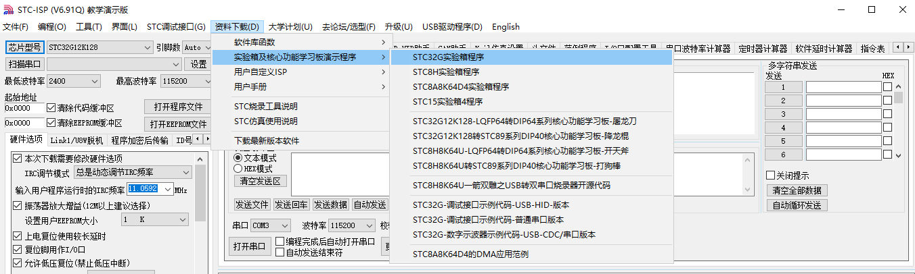This screenshot has width=915, height=274.
Task: Switch to 软件延时计算器 tab
Action: click(x=824, y=49)
